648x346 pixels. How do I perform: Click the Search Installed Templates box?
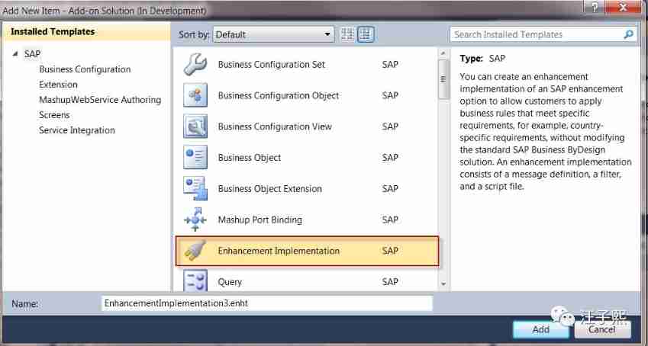coord(537,34)
